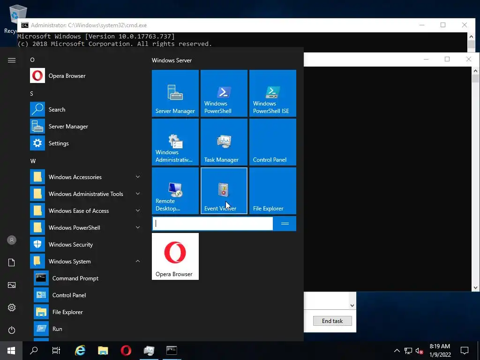Click the tile group name input field
Viewport: 480px width, 360px height.
[212, 224]
